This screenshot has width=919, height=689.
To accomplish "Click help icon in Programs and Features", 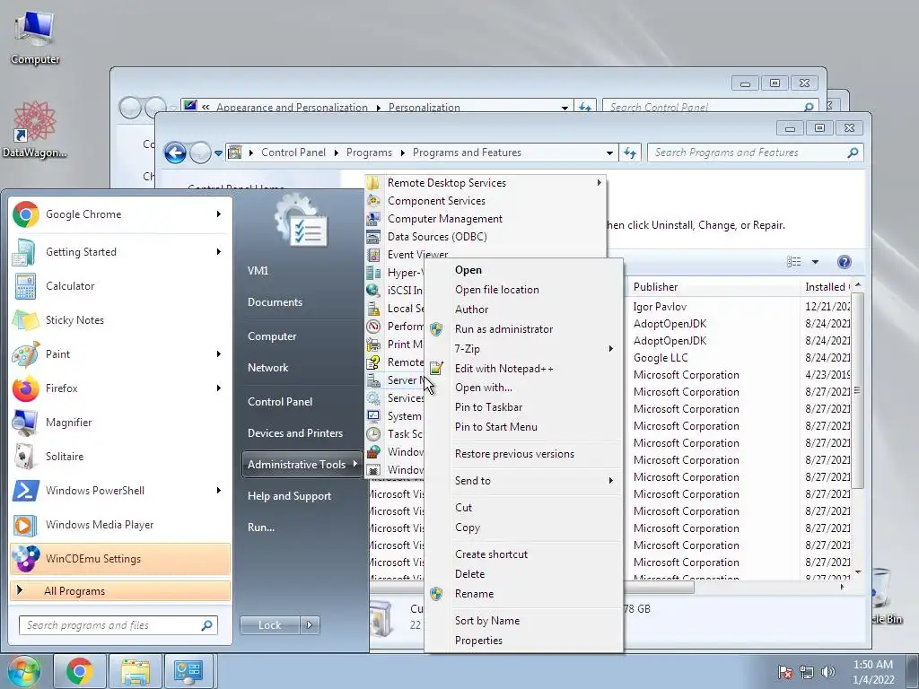I will point(844,262).
